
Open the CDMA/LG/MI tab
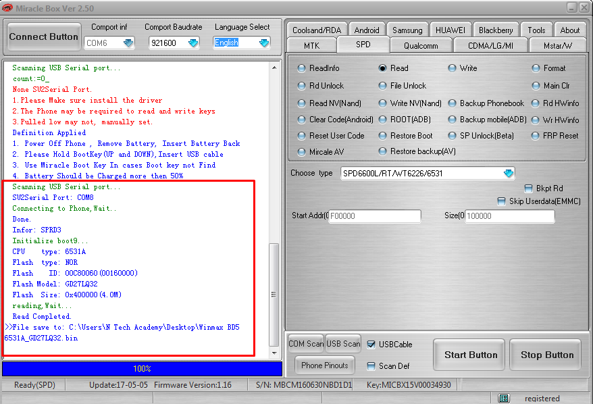[490, 46]
